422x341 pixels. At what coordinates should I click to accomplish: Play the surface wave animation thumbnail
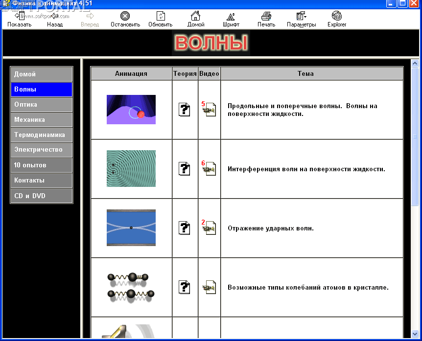[131, 110]
